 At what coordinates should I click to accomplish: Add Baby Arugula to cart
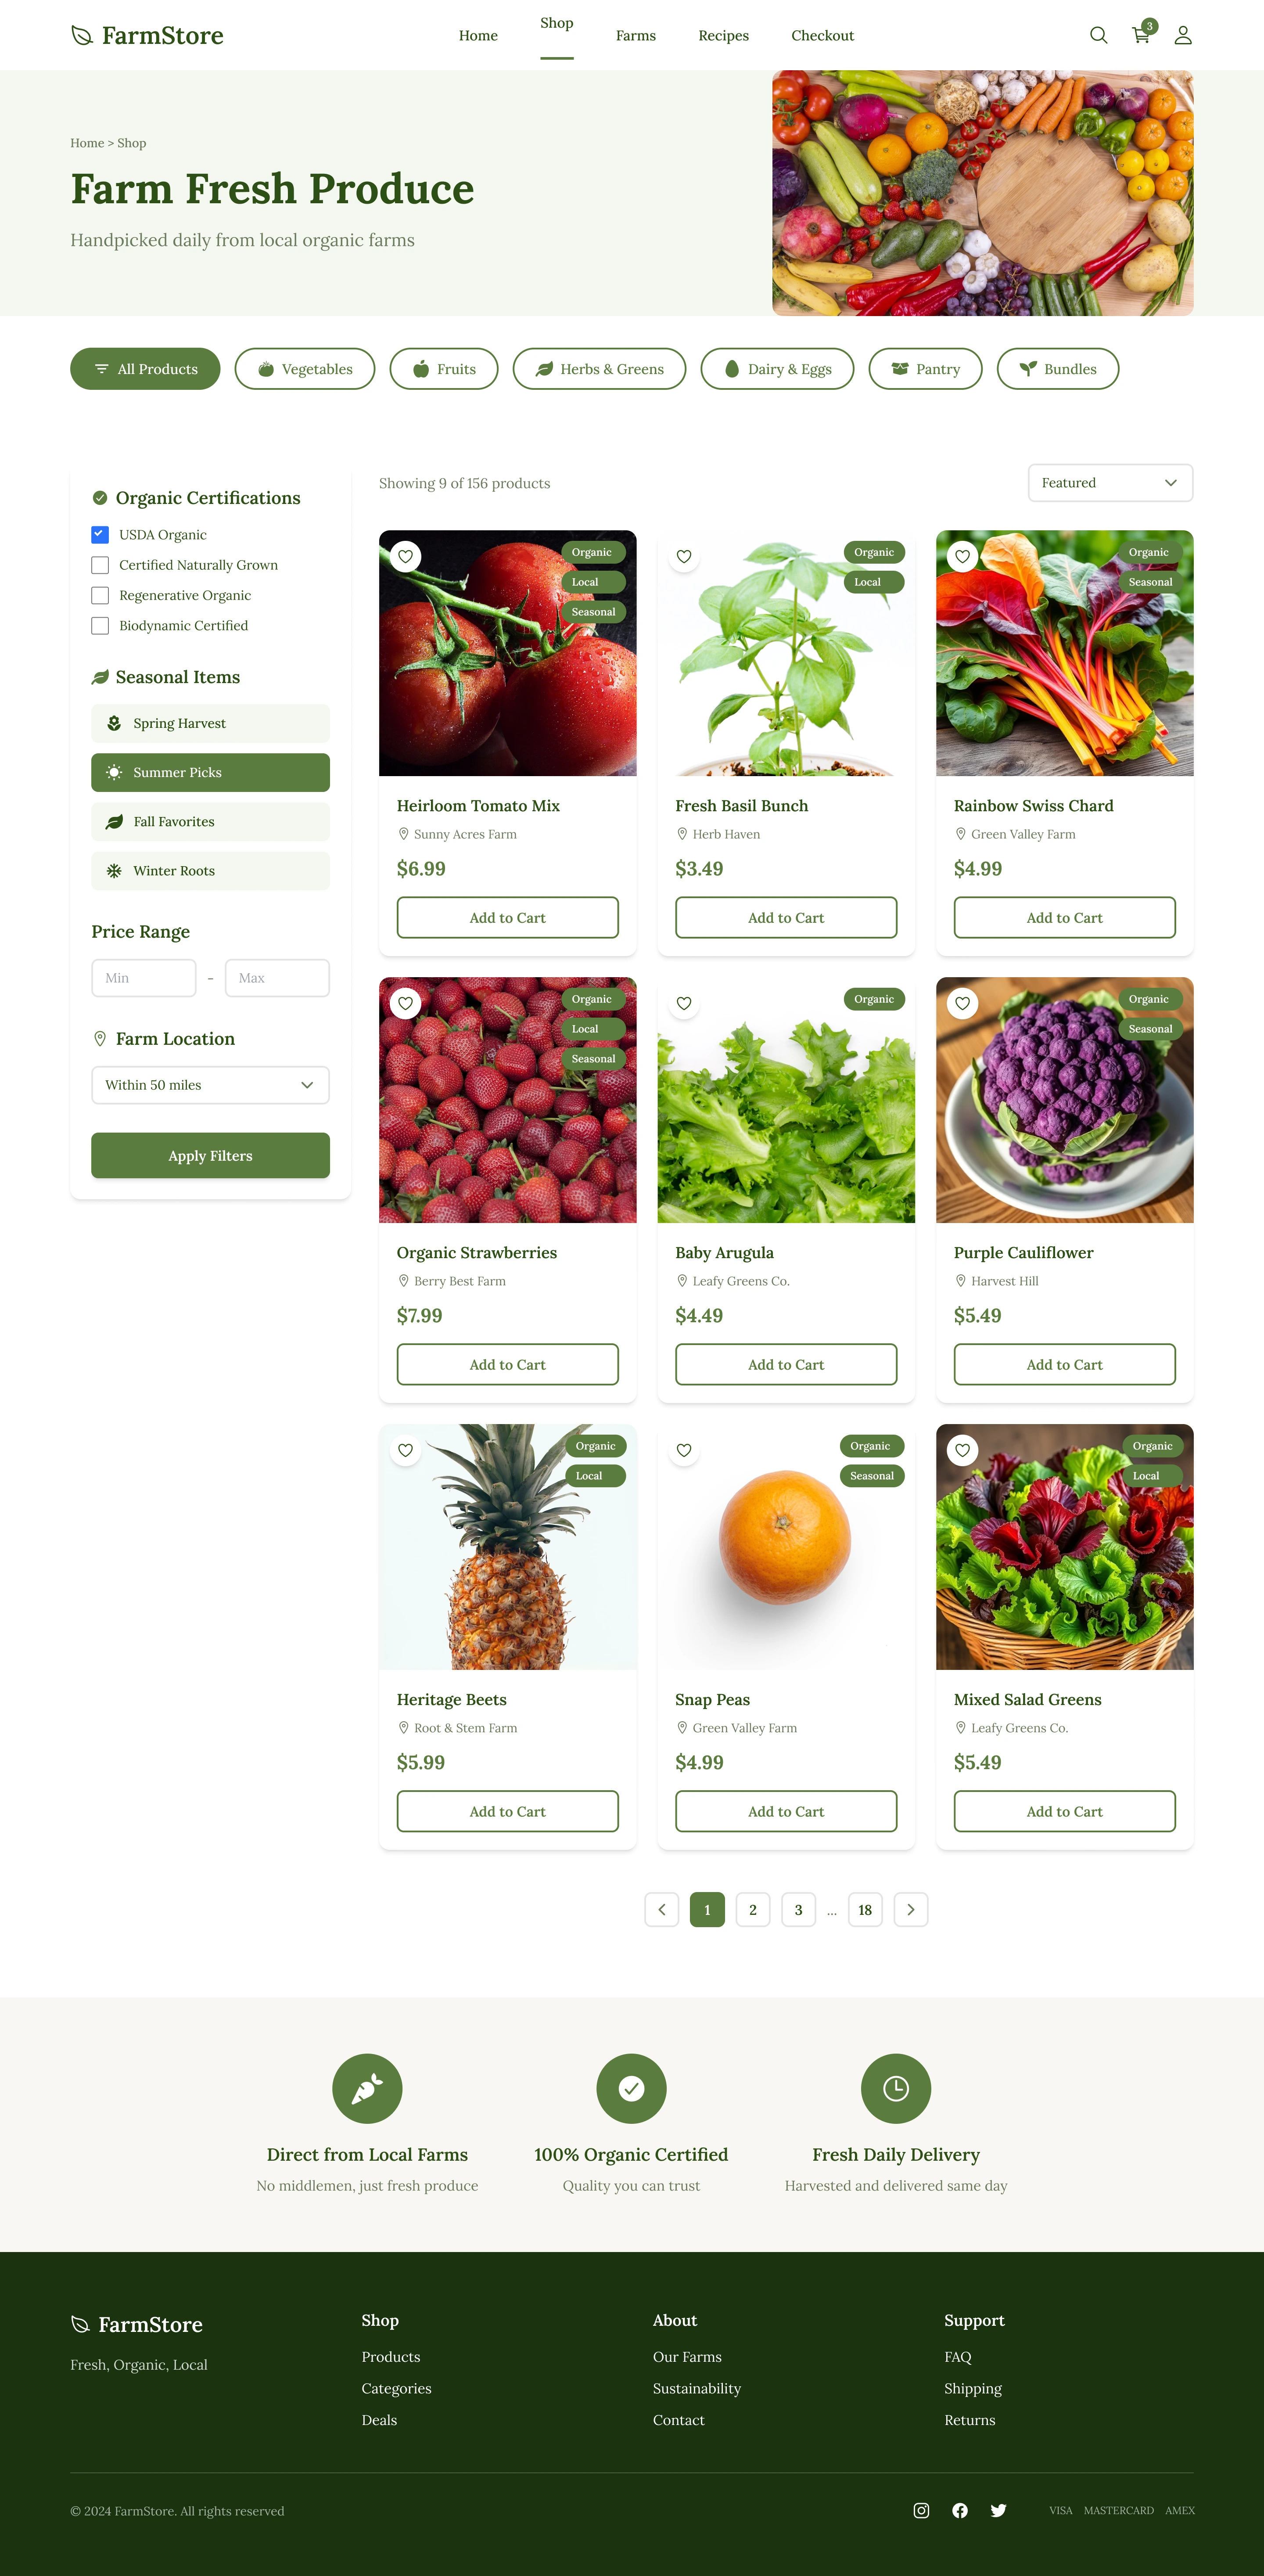pyautogui.click(x=786, y=1364)
